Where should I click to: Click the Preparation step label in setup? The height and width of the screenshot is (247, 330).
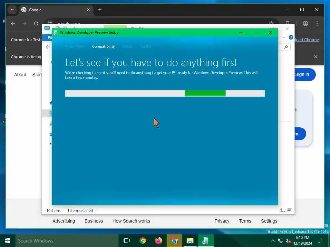(74, 46)
